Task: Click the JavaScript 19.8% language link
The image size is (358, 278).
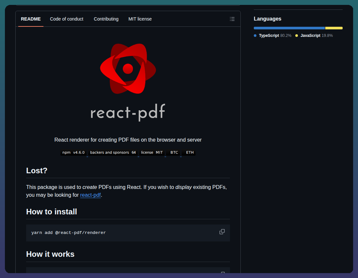Action: click(314, 36)
